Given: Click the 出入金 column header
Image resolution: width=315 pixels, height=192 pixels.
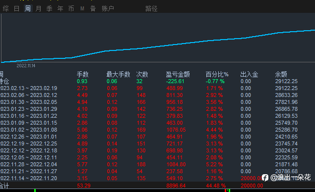Looking at the screenshot, I should click(x=249, y=74).
